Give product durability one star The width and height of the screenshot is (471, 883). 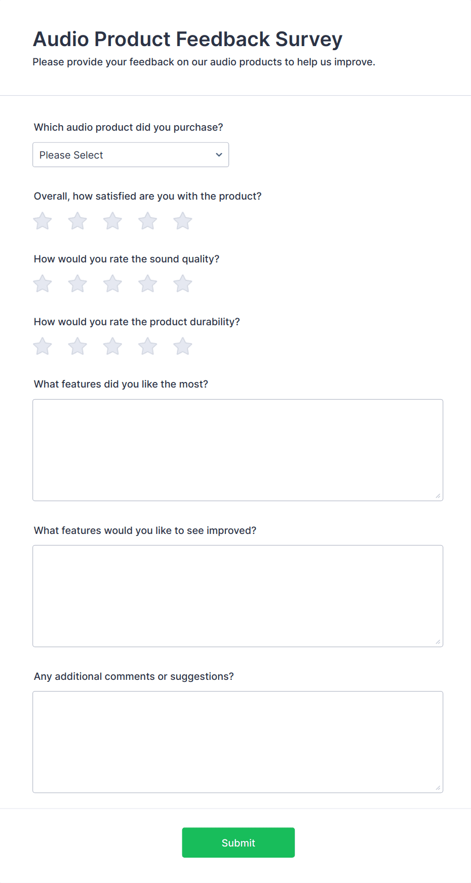tap(42, 346)
